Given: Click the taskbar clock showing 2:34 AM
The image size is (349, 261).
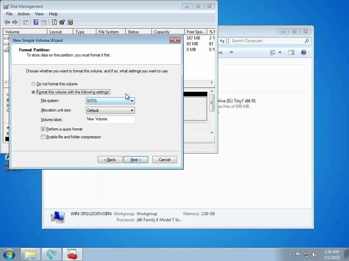Looking at the screenshot, I should 332,254.
